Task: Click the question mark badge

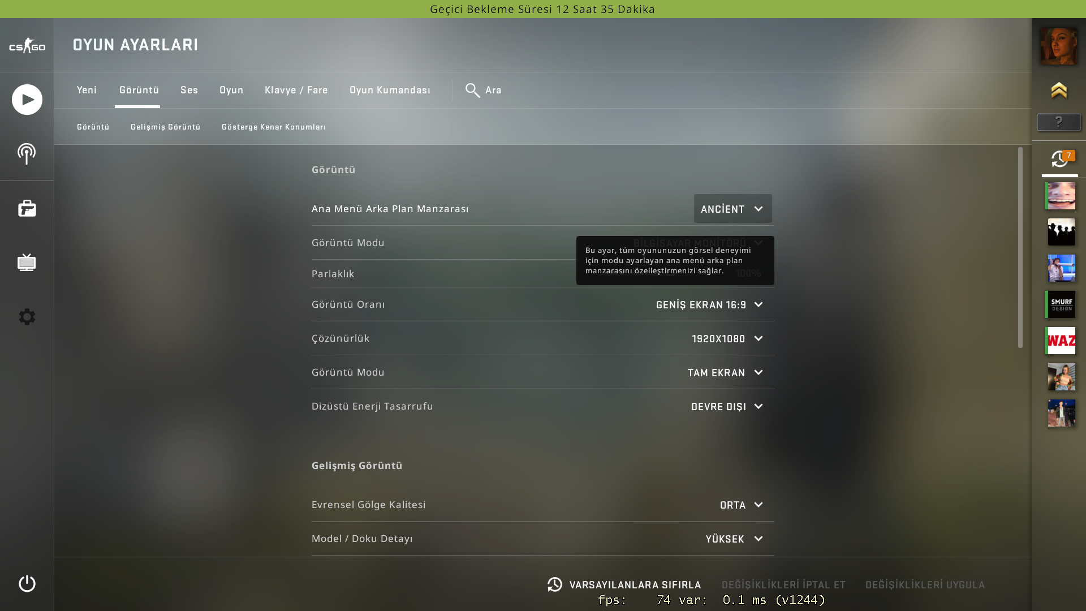Action: [1059, 122]
